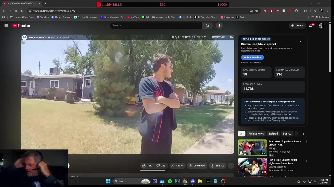Screen dimensions: 334x187
Task: Go back in browser history
Action: [4, 11]
